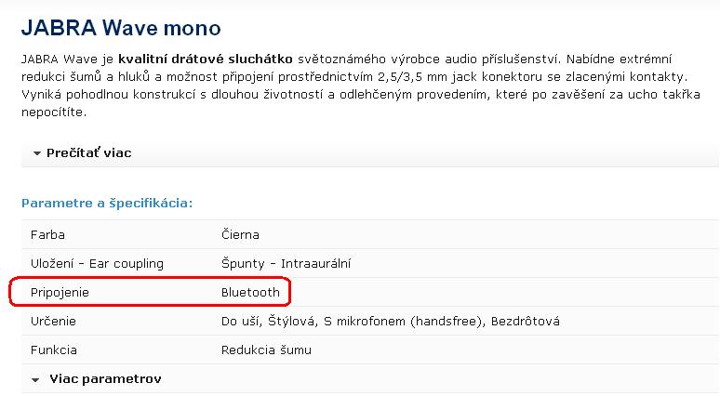Click the arrow next to 'Prečítať viac'
The width and height of the screenshot is (720, 396).
pos(37,153)
